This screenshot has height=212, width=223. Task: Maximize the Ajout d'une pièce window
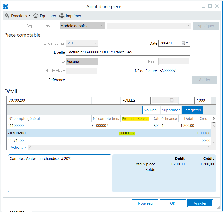[210, 6]
